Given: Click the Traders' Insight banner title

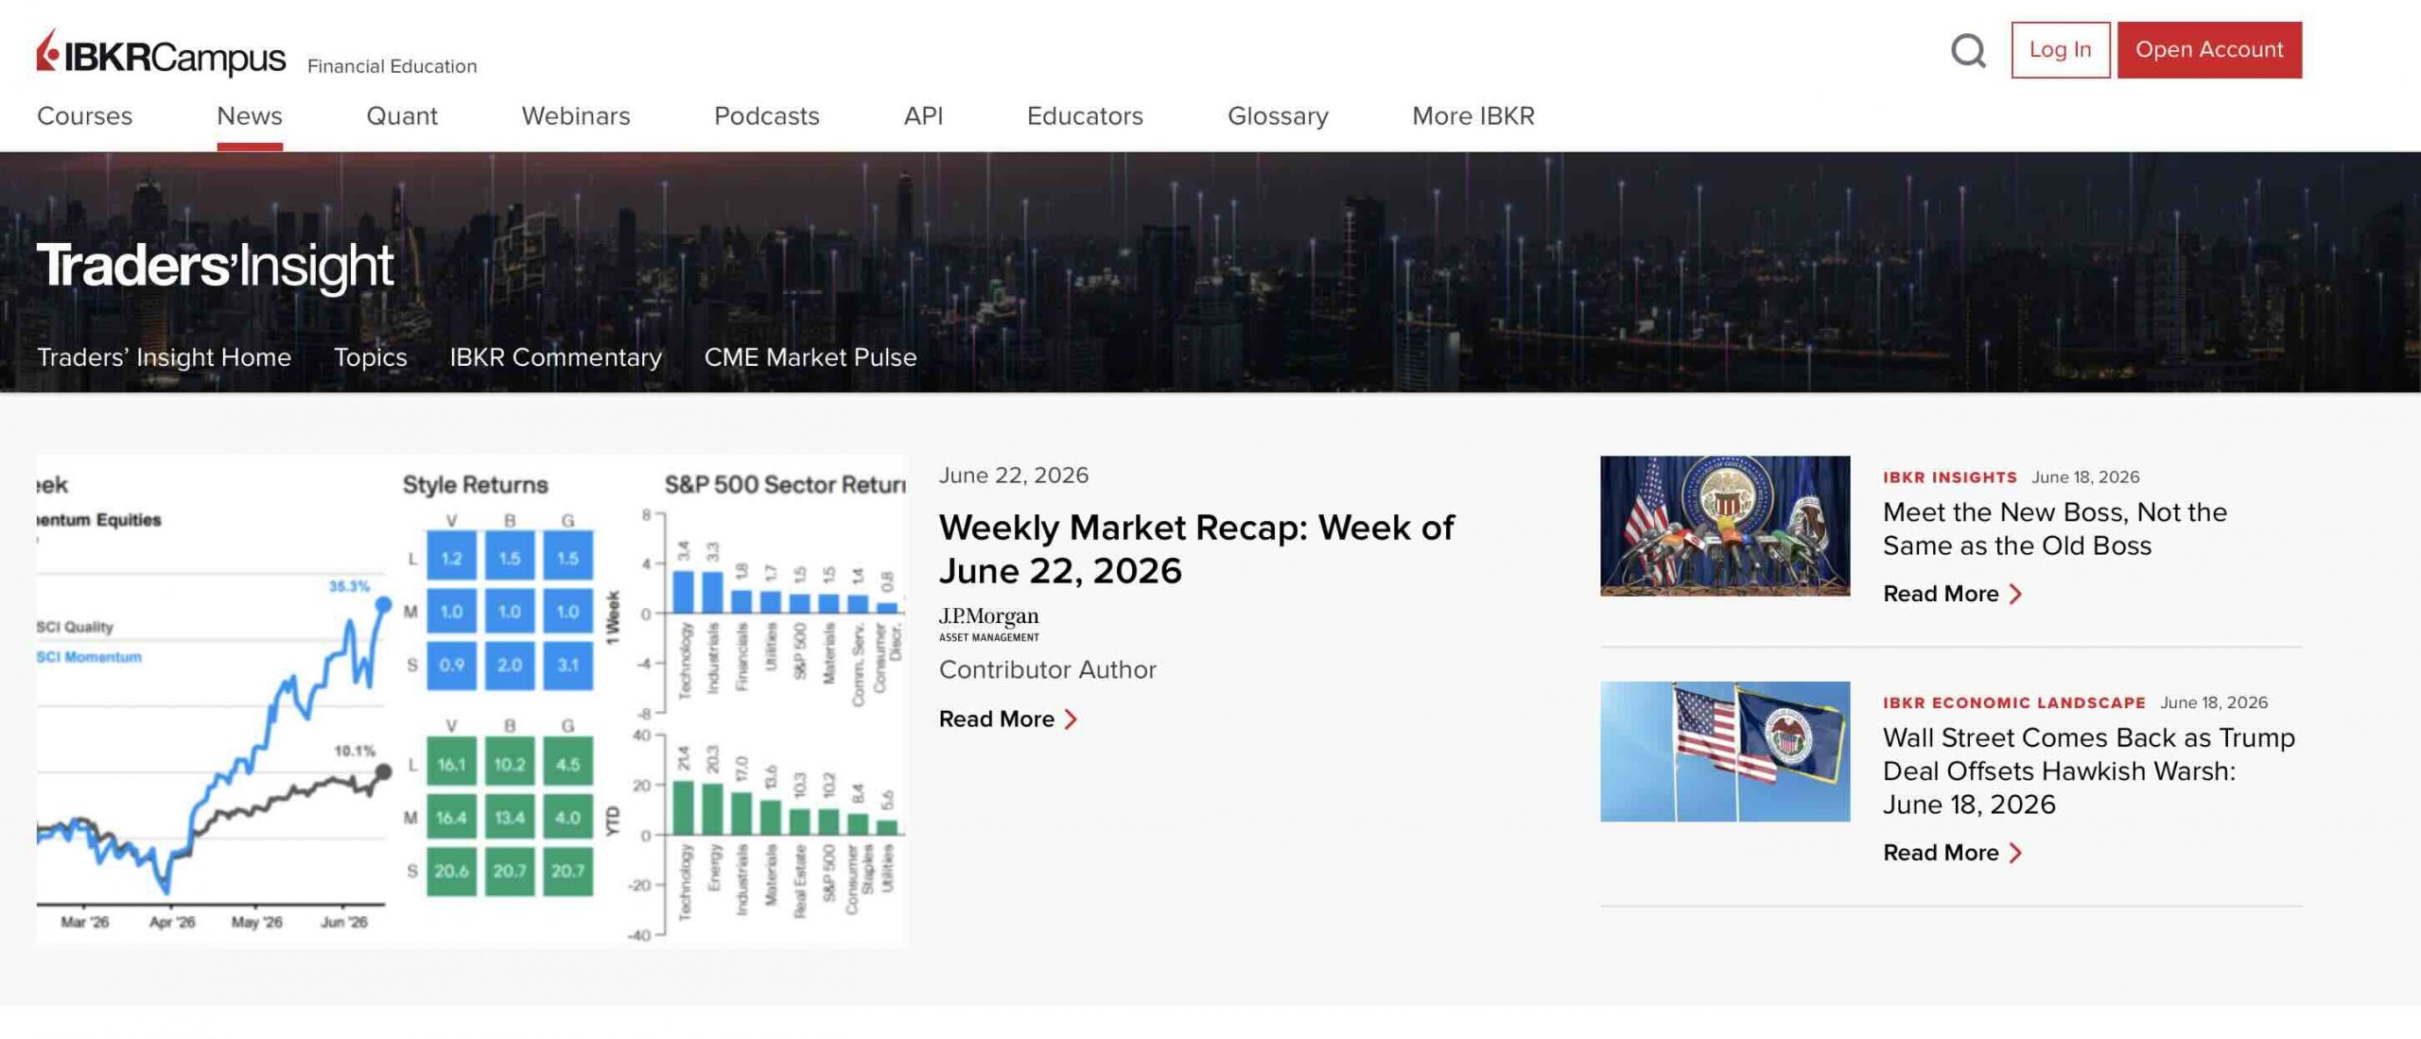Looking at the screenshot, I should tap(215, 266).
